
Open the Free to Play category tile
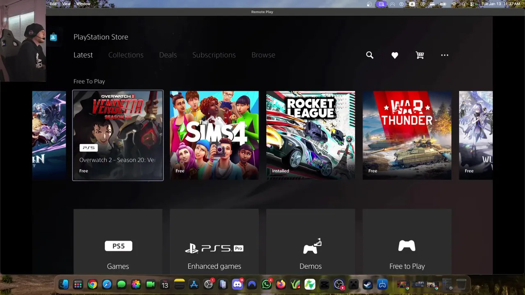point(407,241)
